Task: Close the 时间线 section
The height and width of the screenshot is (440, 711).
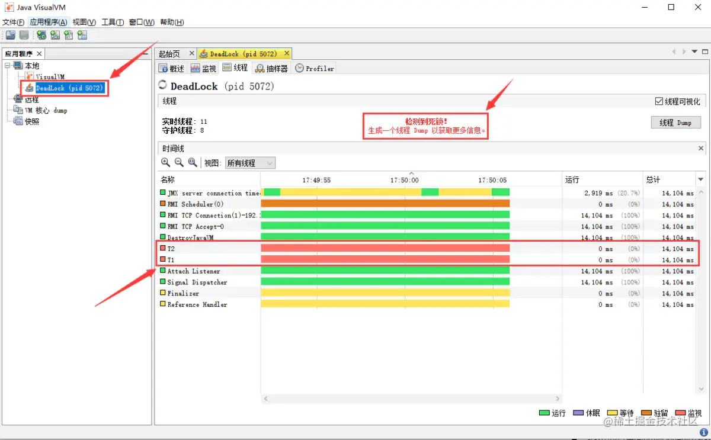Action: 701,149
